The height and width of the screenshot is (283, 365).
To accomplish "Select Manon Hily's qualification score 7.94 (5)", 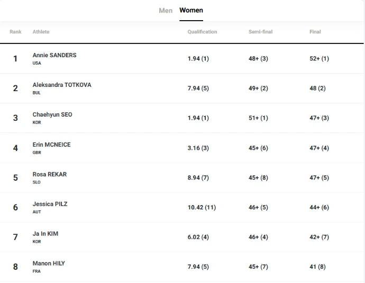I will point(198,267).
